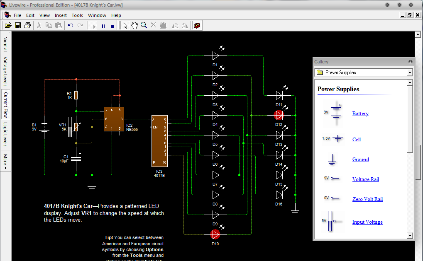The image size is (423, 261).
Task: Select the Zero Volt Rail component
Action: [x=367, y=199]
